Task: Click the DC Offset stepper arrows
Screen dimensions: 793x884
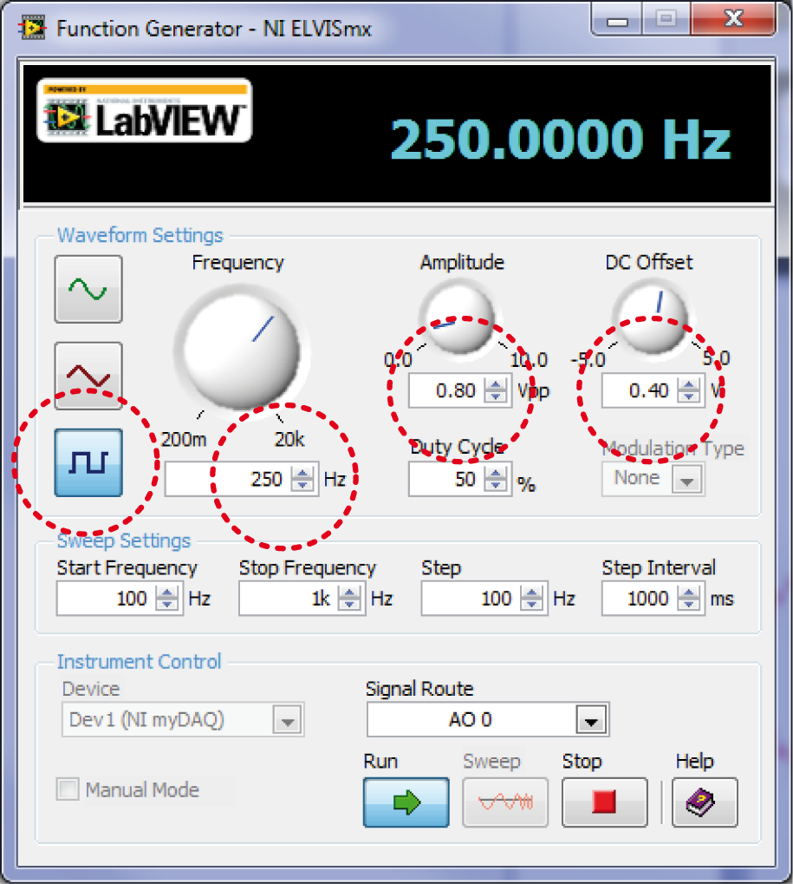Action: click(688, 390)
